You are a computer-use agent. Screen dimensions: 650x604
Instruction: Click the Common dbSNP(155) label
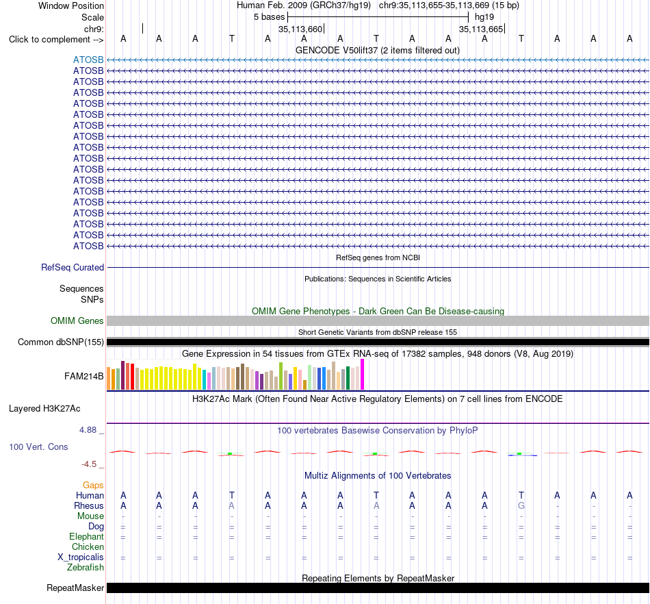60,342
